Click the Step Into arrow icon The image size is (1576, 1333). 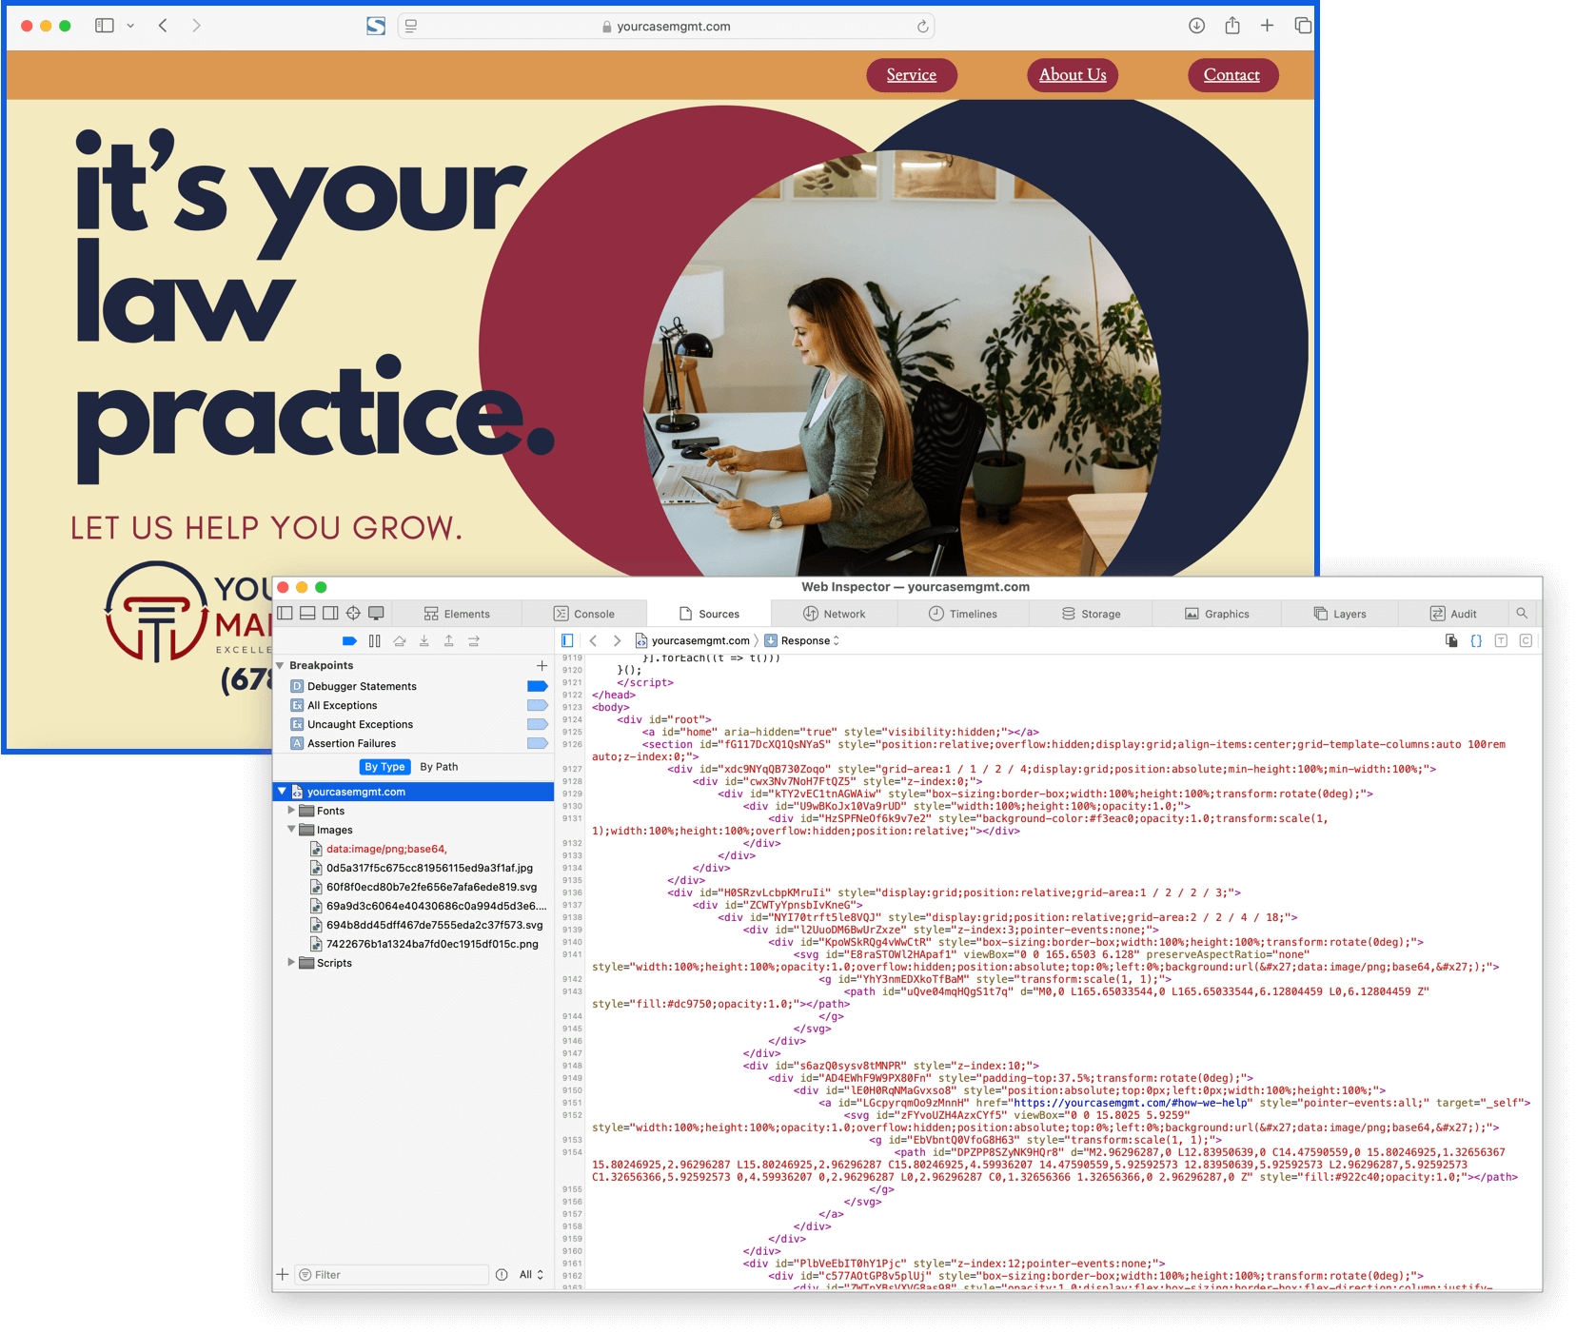tap(424, 641)
